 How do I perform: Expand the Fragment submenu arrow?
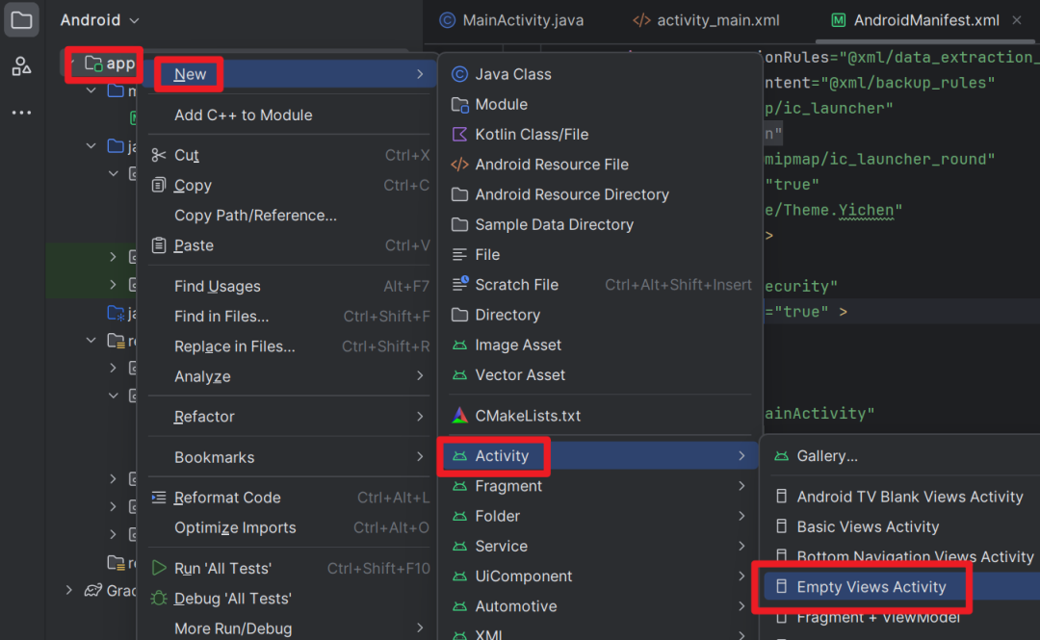pos(741,486)
